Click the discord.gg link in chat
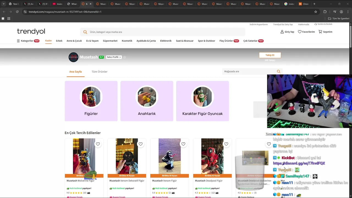 (x=299, y=163)
